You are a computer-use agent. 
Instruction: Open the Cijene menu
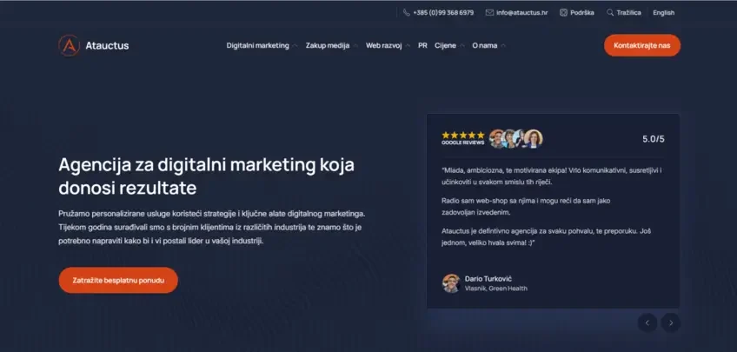(445, 45)
